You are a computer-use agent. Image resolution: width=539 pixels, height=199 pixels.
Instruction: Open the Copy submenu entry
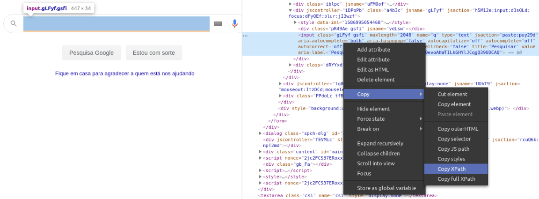point(384,94)
